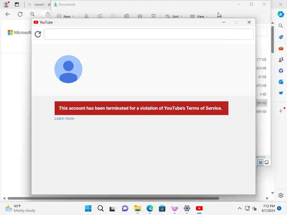This screenshot has height=215, width=287.
Task: Switch Downloads window to details view
Action: click(260, 162)
